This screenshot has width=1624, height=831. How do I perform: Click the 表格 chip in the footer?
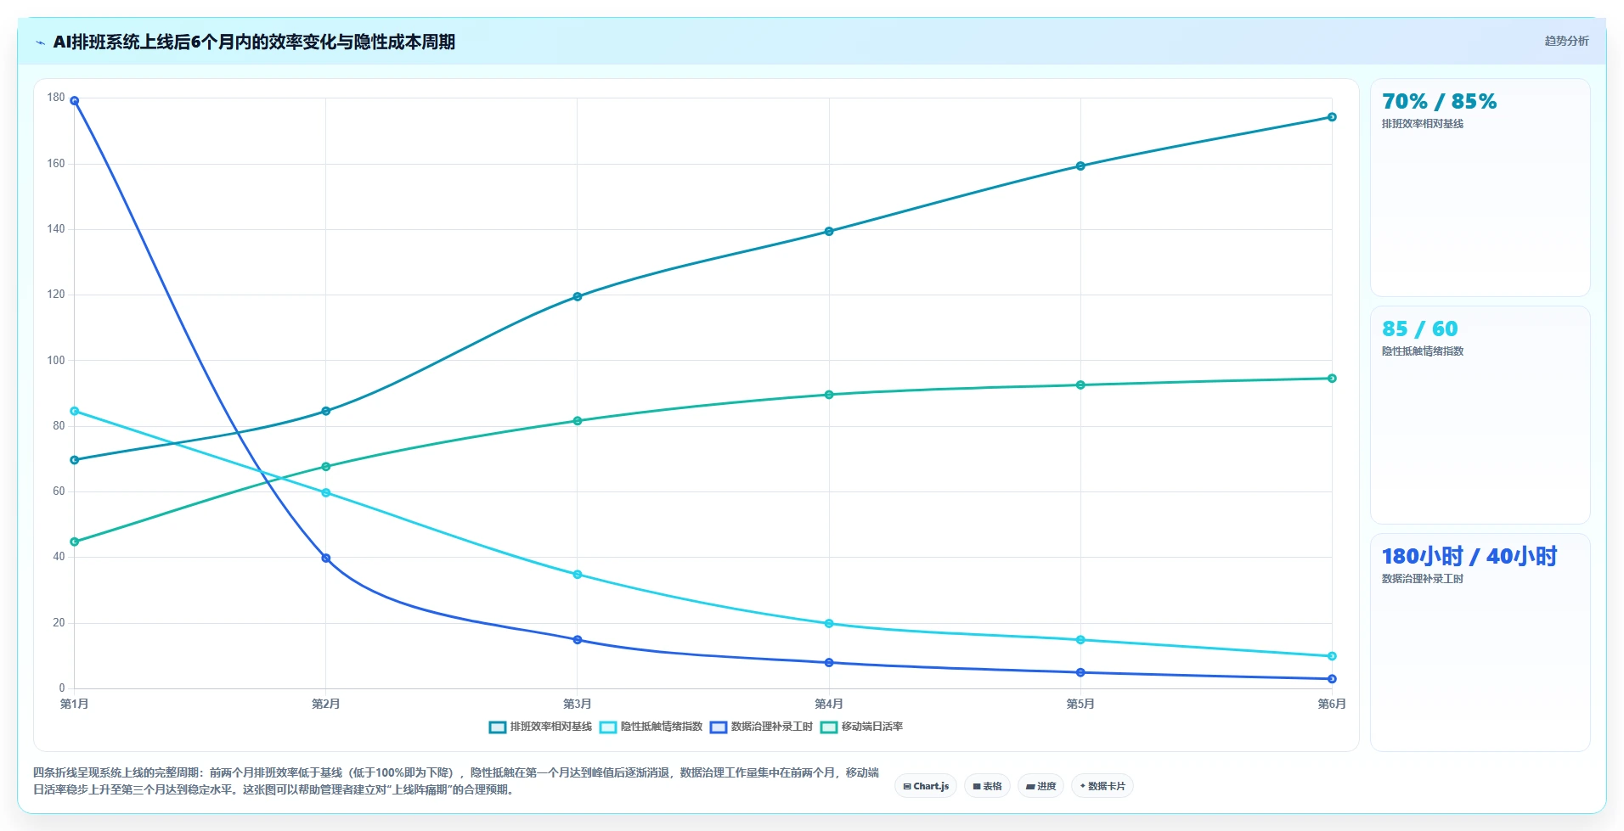coord(987,786)
